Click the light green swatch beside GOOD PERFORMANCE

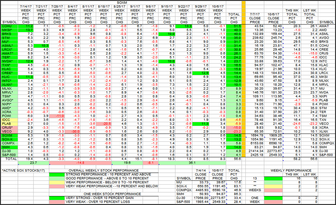[x=57, y=178]
